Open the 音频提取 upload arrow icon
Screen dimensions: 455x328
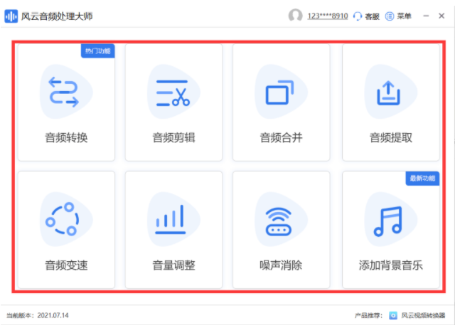coord(388,93)
